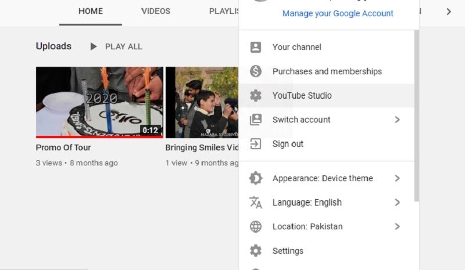The width and height of the screenshot is (465, 270).
Task: Open YouTube Studio from the menu
Action: [327, 95]
